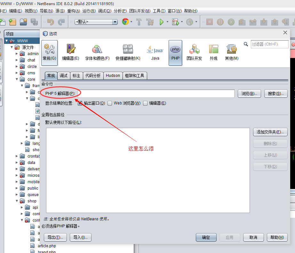Viewport: 295px width, 253px height.
Task: Switch to the 调试 tab
Action: click(64, 76)
